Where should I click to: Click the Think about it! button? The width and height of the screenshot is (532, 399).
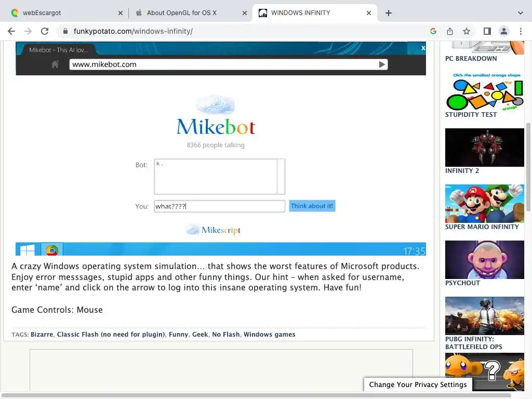coord(312,206)
